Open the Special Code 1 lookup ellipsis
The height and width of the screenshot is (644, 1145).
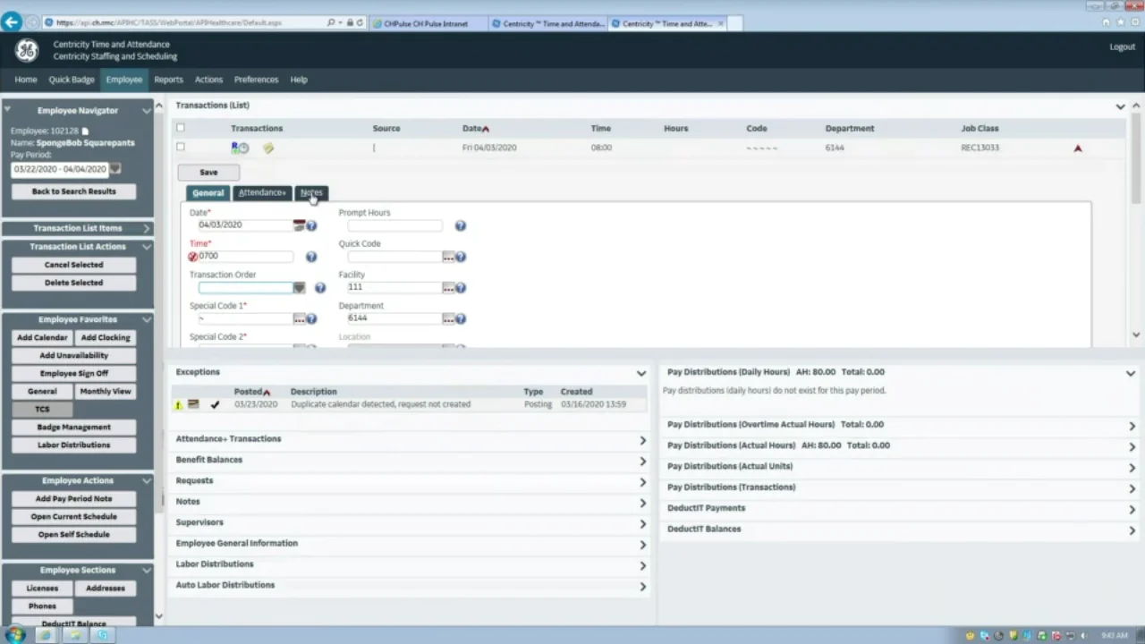tap(300, 318)
